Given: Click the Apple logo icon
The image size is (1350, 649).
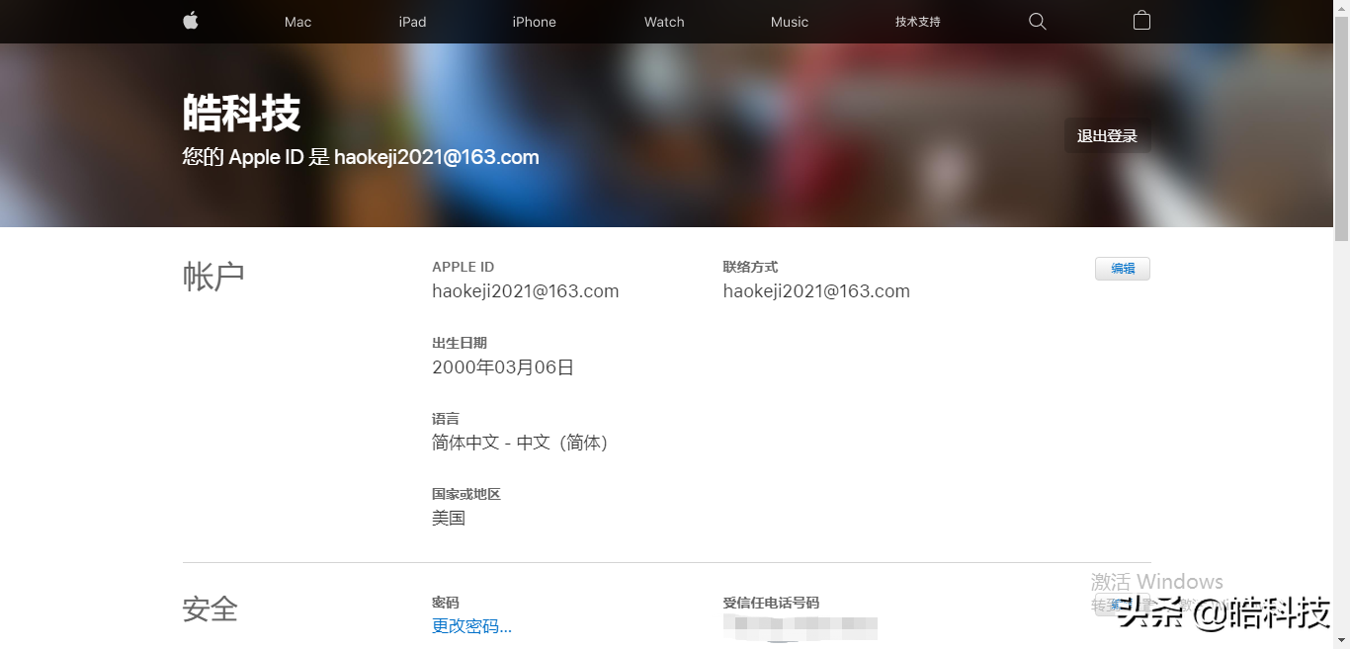Looking at the screenshot, I should coord(191,21).
